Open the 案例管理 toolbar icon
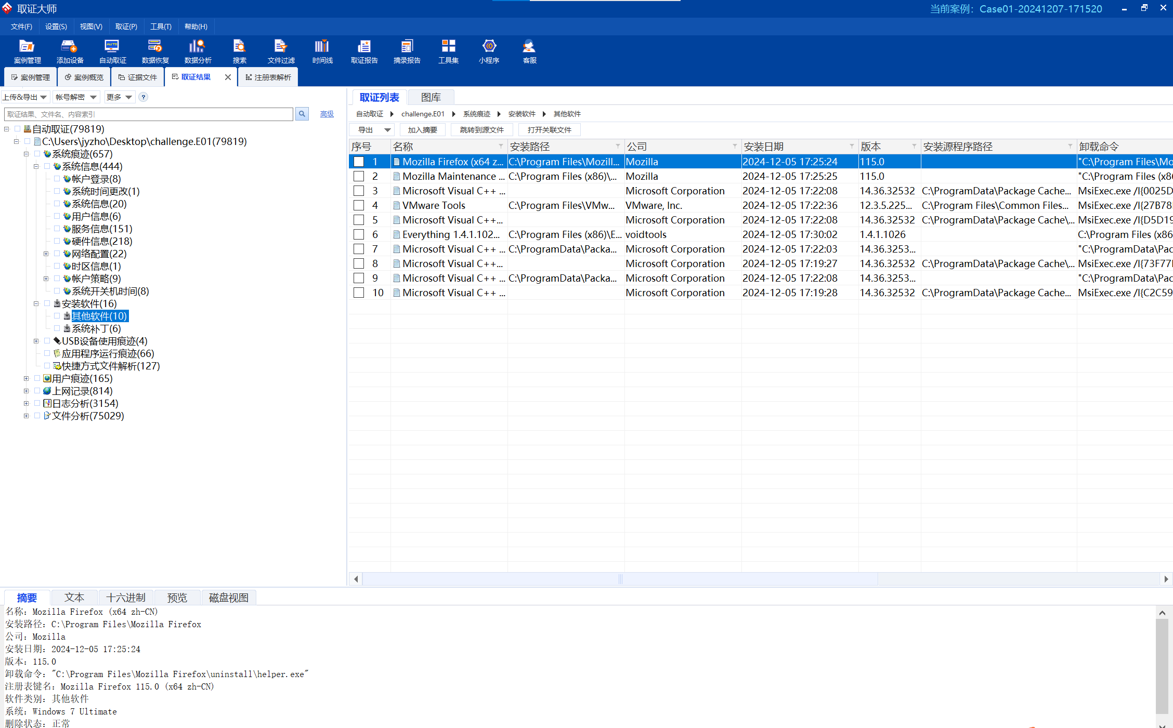Viewport: 1173px width, 728px height. (x=27, y=51)
